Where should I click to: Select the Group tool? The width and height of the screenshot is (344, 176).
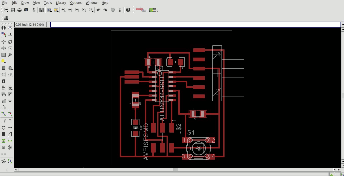4,55
